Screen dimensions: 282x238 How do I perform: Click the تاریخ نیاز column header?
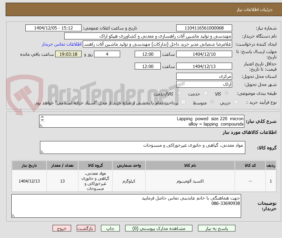tap(29, 166)
